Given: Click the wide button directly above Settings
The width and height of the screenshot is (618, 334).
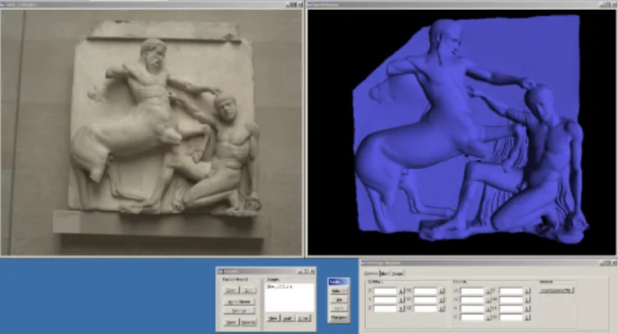Looking at the screenshot, I should pos(239,302).
